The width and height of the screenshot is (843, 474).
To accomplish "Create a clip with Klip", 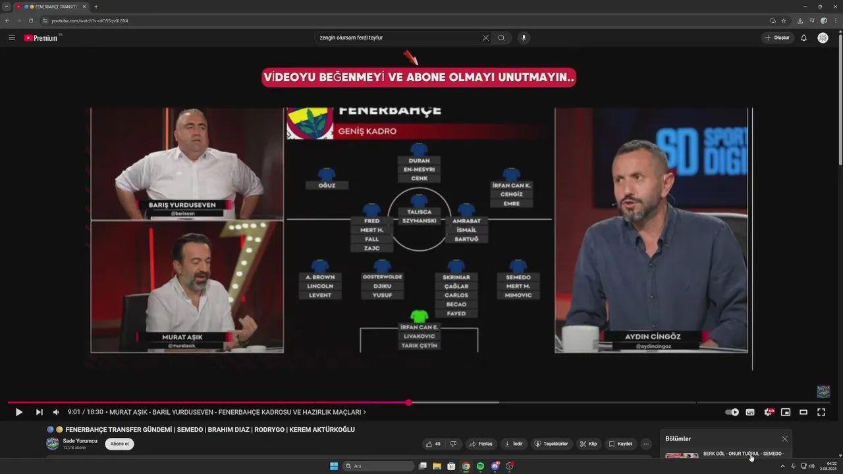I will (x=588, y=444).
